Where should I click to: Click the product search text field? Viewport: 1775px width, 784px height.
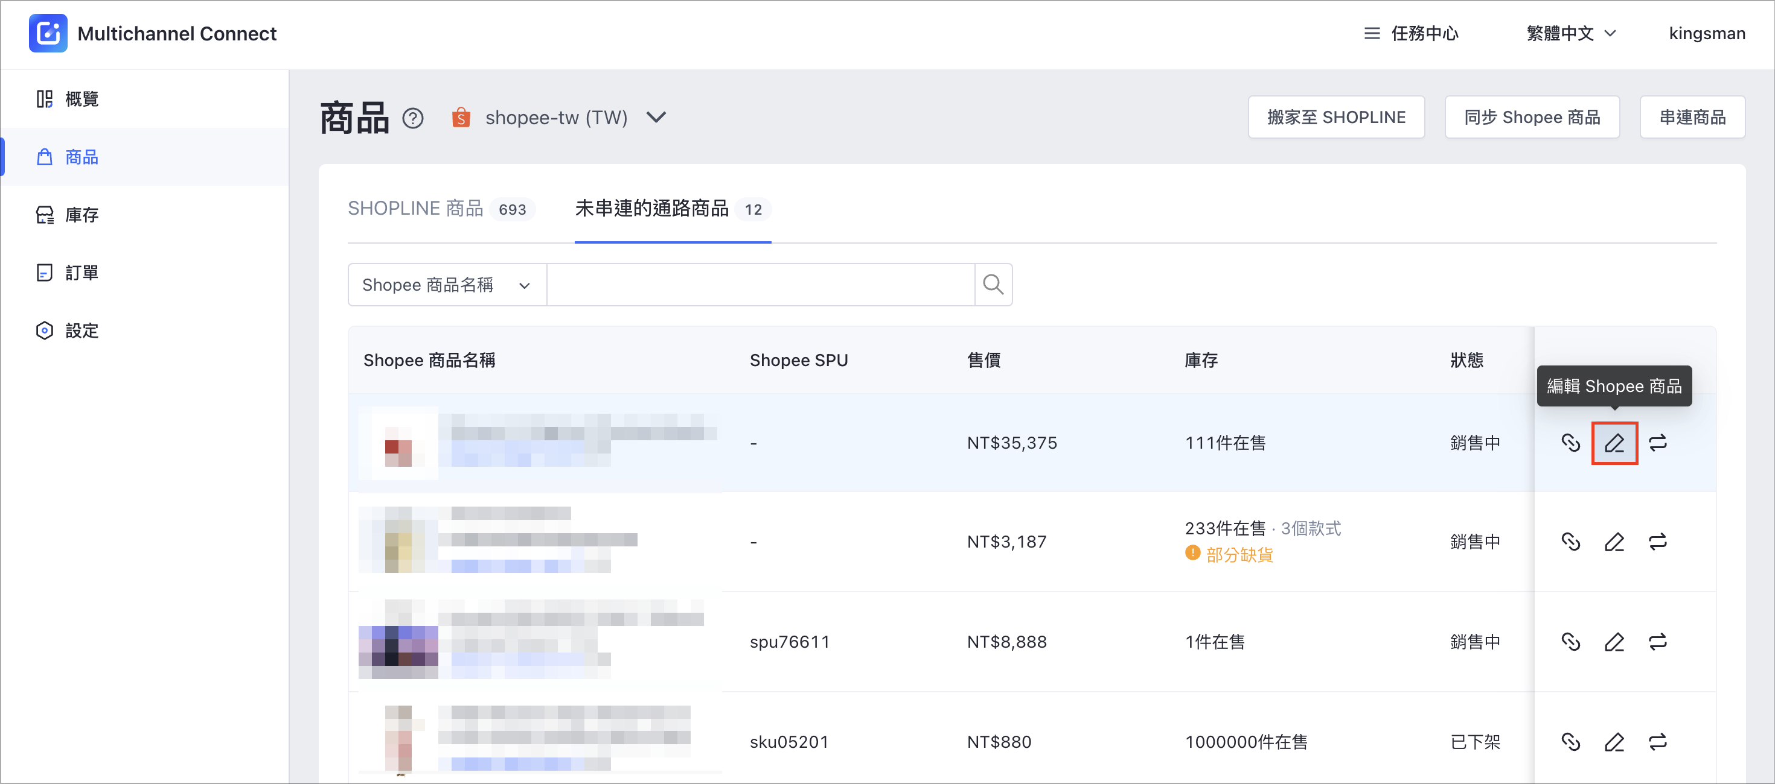761,284
